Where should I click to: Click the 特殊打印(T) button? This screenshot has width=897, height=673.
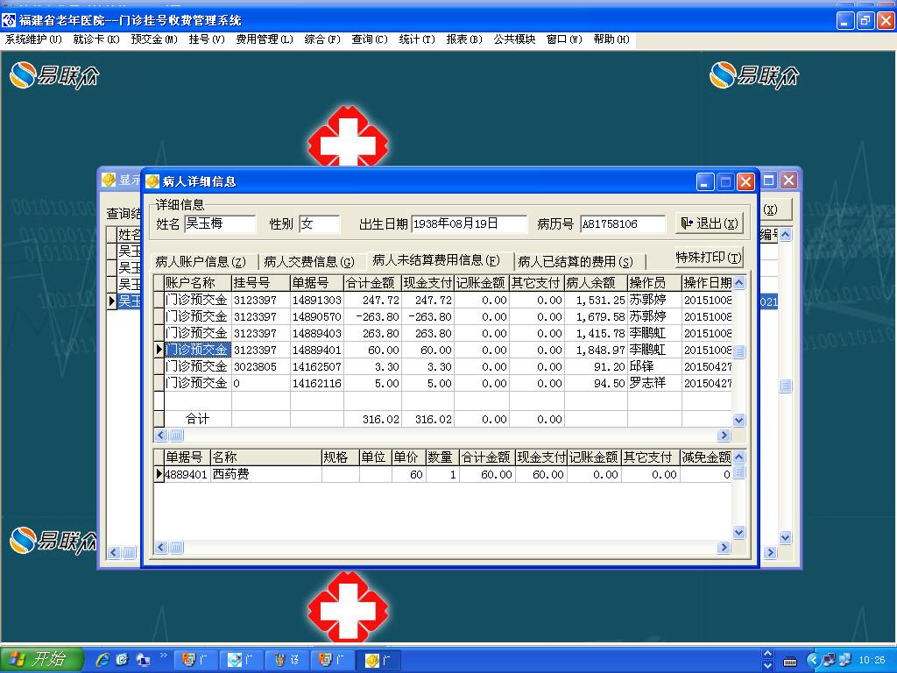coord(710,257)
